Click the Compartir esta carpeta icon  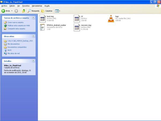click(x=5, y=29)
